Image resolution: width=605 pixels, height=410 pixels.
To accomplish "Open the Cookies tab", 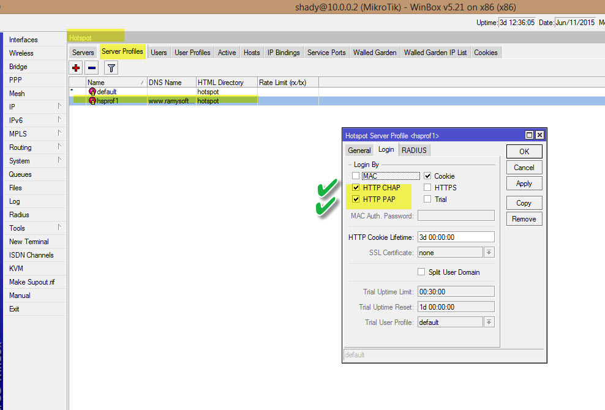I will coord(486,53).
